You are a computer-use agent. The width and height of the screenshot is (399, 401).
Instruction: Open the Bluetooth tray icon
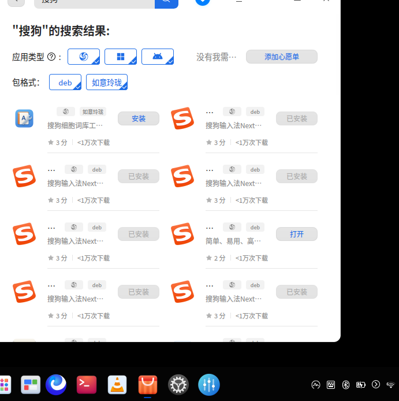(x=345, y=385)
